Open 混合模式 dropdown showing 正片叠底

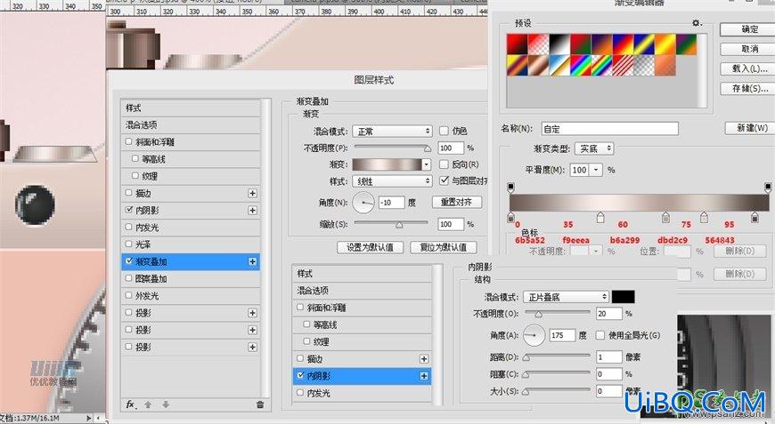pos(566,297)
